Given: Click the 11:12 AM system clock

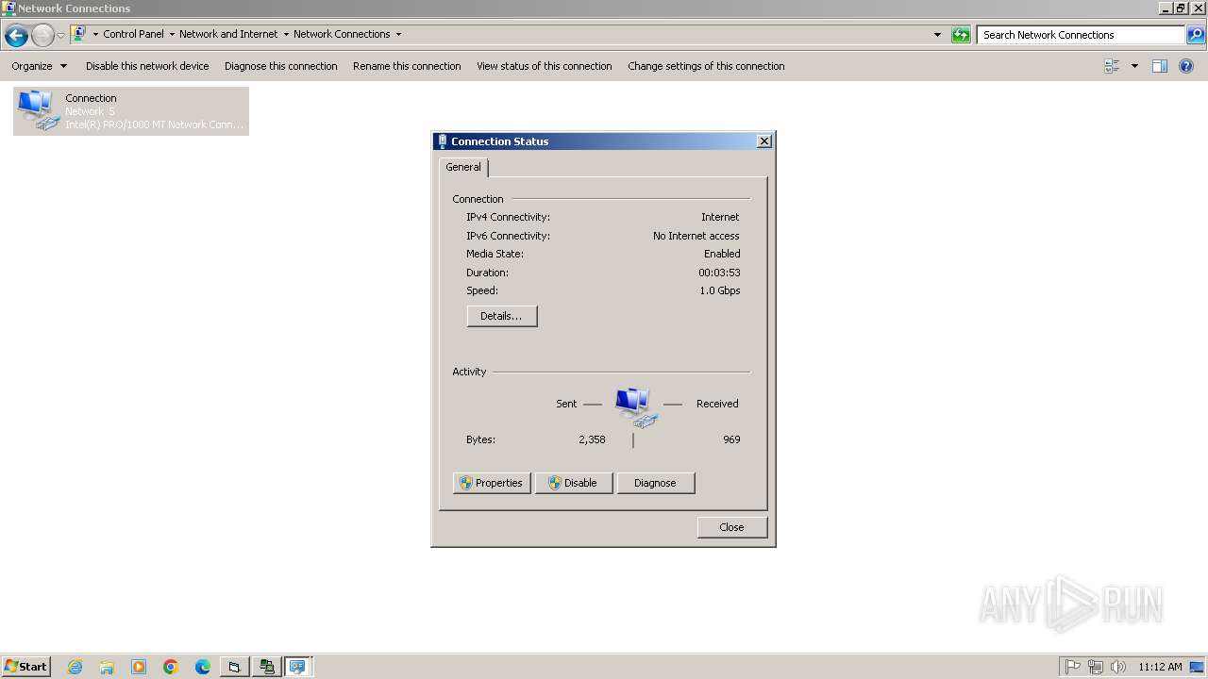Looking at the screenshot, I should [x=1160, y=667].
